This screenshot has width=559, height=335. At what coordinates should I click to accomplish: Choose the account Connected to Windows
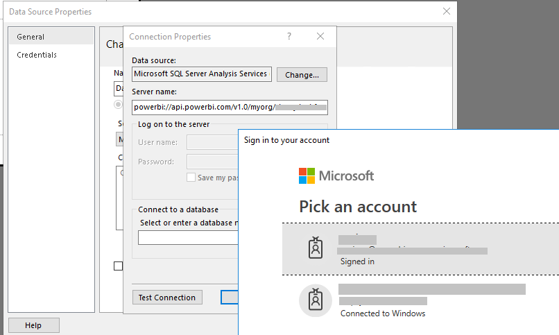click(x=420, y=300)
